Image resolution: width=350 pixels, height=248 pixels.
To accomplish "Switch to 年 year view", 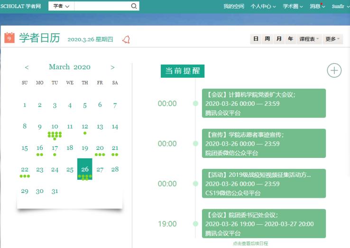I will pyautogui.click(x=290, y=39).
